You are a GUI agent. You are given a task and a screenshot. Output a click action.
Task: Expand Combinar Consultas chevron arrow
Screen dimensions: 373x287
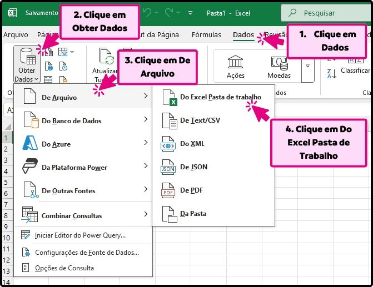(x=146, y=214)
